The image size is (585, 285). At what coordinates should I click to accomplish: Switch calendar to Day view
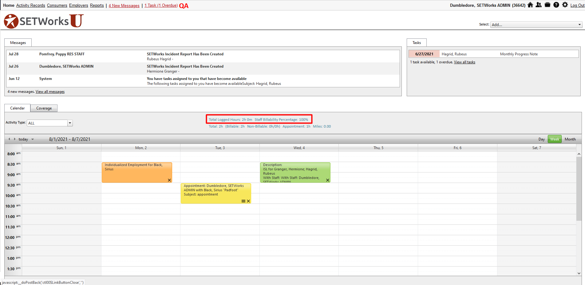(542, 139)
